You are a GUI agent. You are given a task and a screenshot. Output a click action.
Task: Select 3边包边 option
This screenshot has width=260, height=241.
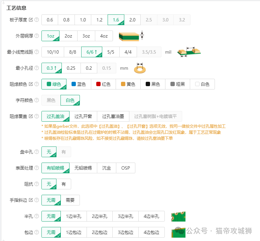(x=126, y=232)
